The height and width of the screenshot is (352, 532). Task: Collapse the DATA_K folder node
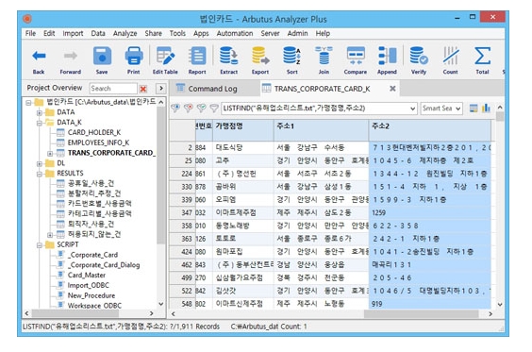click(40, 123)
